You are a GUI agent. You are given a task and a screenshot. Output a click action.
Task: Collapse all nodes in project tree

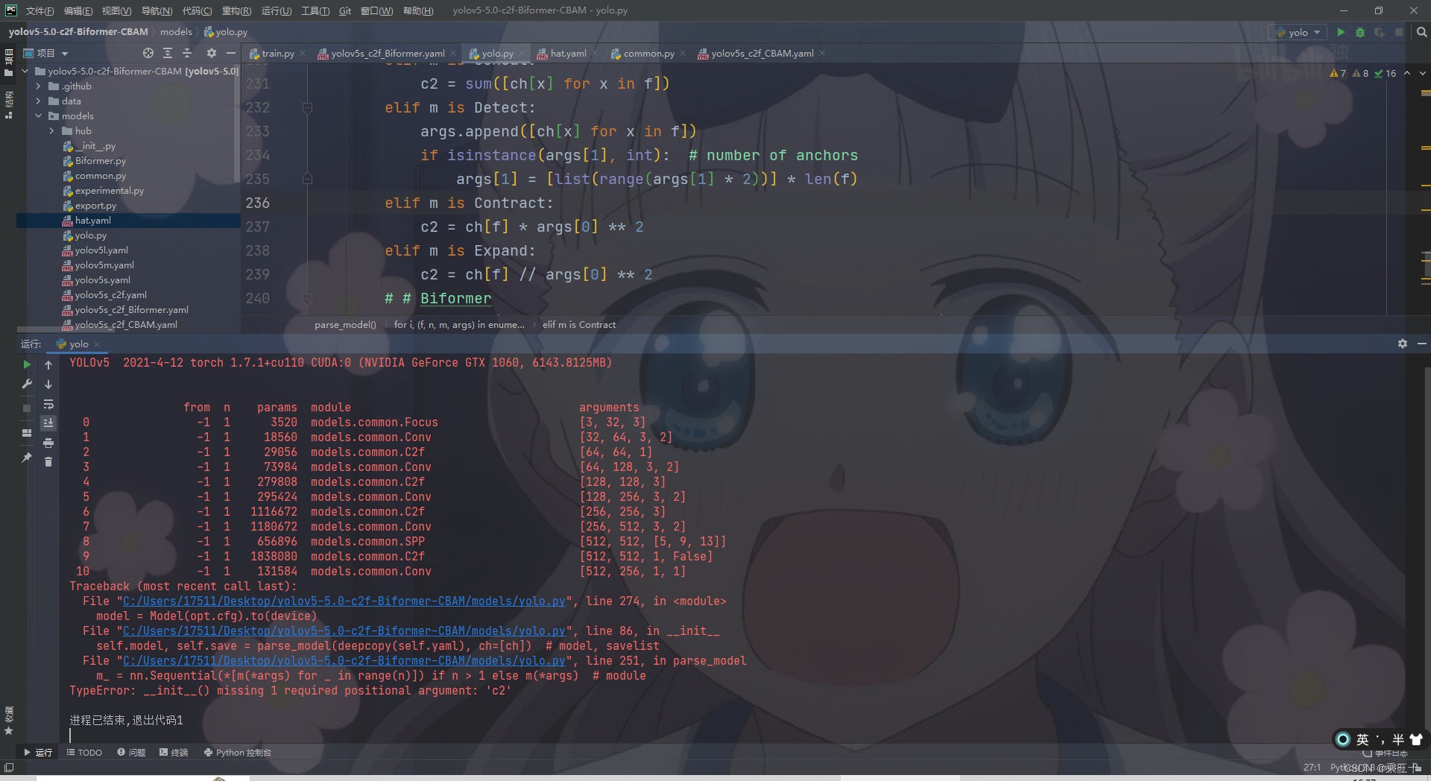coord(188,53)
